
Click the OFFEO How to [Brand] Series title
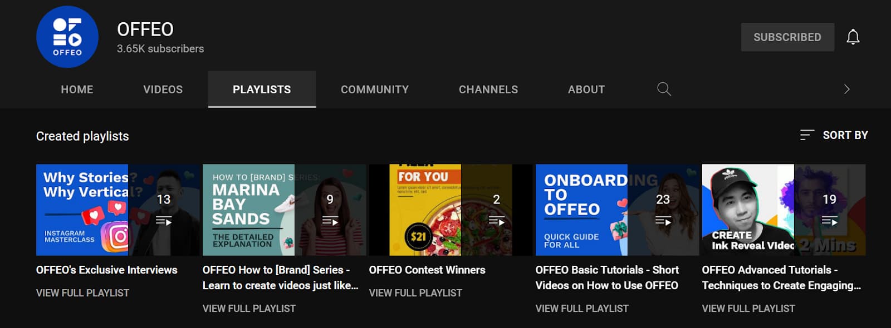tap(280, 277)
